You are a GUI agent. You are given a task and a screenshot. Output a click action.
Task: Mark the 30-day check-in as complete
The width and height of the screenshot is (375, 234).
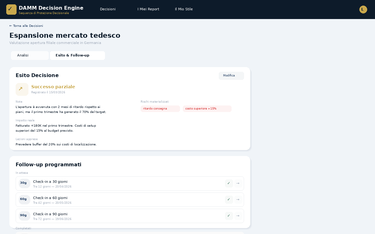(229, 183)
